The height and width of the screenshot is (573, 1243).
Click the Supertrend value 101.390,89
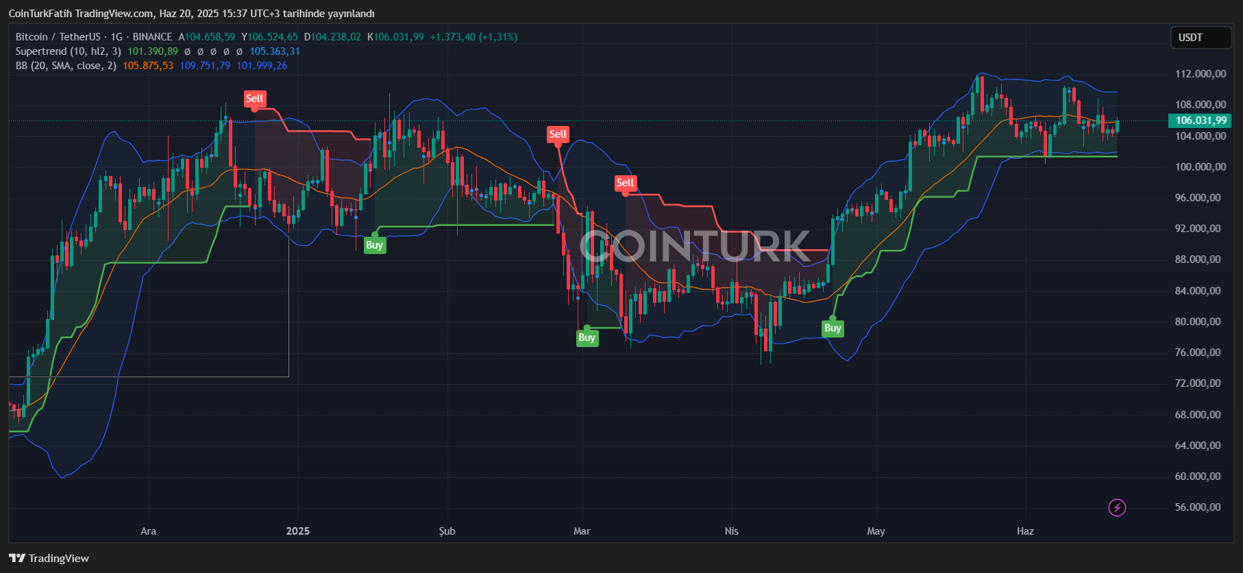point(153,51)
